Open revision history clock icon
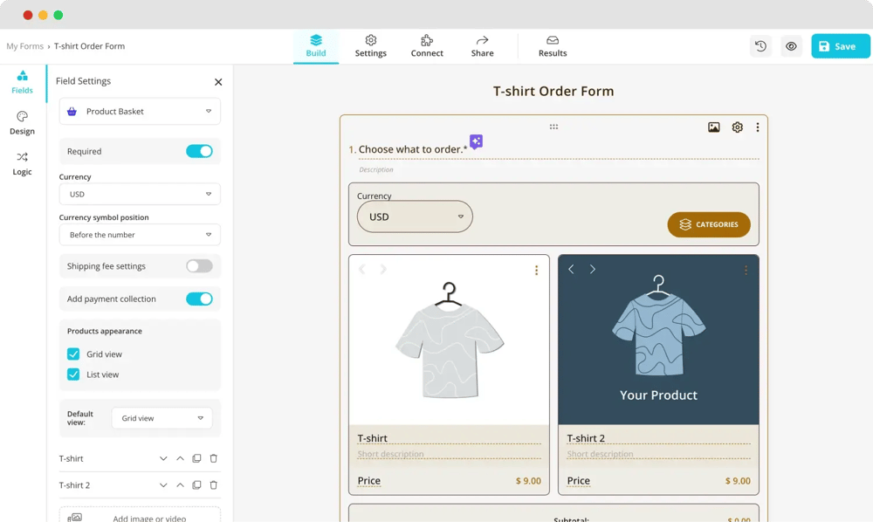 760,46
